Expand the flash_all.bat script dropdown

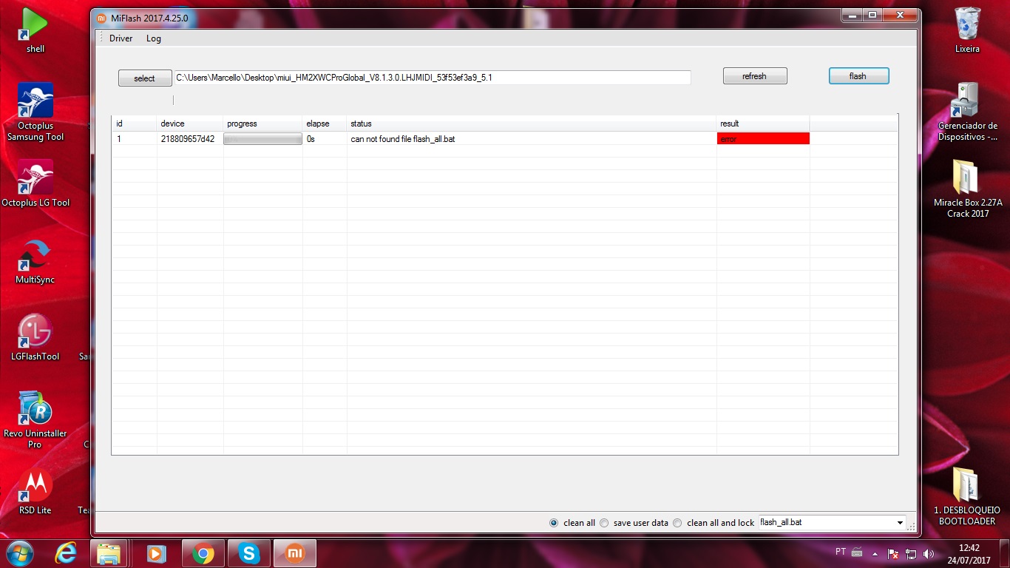coord(900,523)
